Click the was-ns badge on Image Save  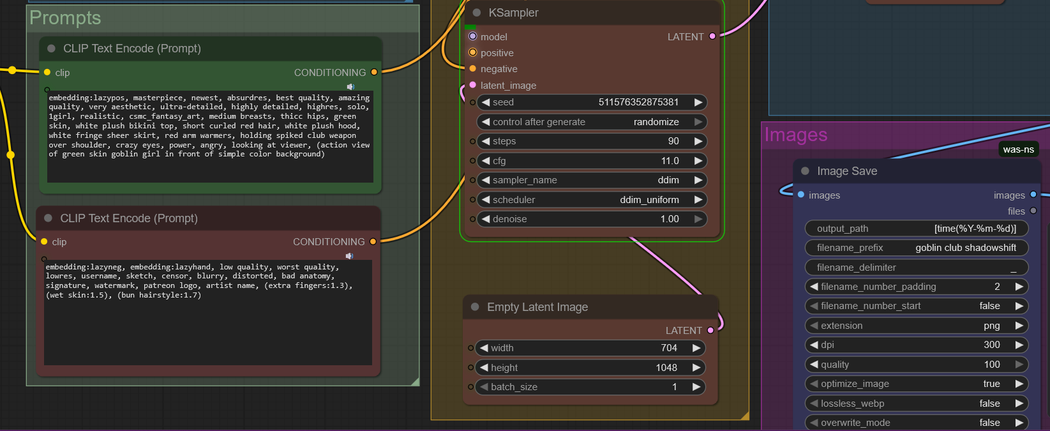1018,149
